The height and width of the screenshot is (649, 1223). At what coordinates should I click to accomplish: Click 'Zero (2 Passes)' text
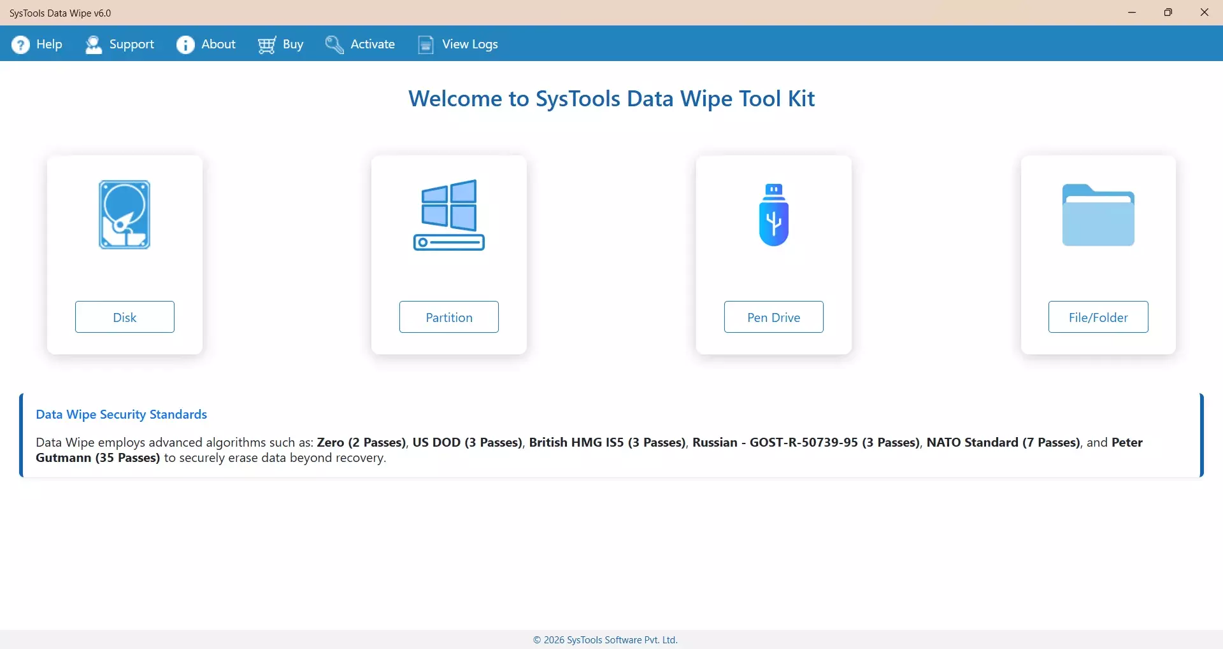tap(361, 442)
